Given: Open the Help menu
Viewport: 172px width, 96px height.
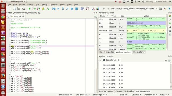Looking at the screenshot, I should pos(76,5).
